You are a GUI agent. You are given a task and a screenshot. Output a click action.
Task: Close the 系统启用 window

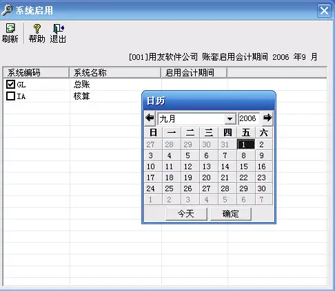324,10
